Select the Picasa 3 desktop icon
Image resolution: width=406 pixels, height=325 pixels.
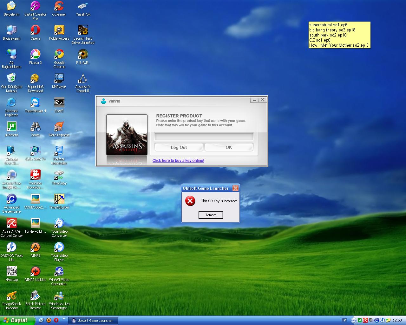coord(35,57)
